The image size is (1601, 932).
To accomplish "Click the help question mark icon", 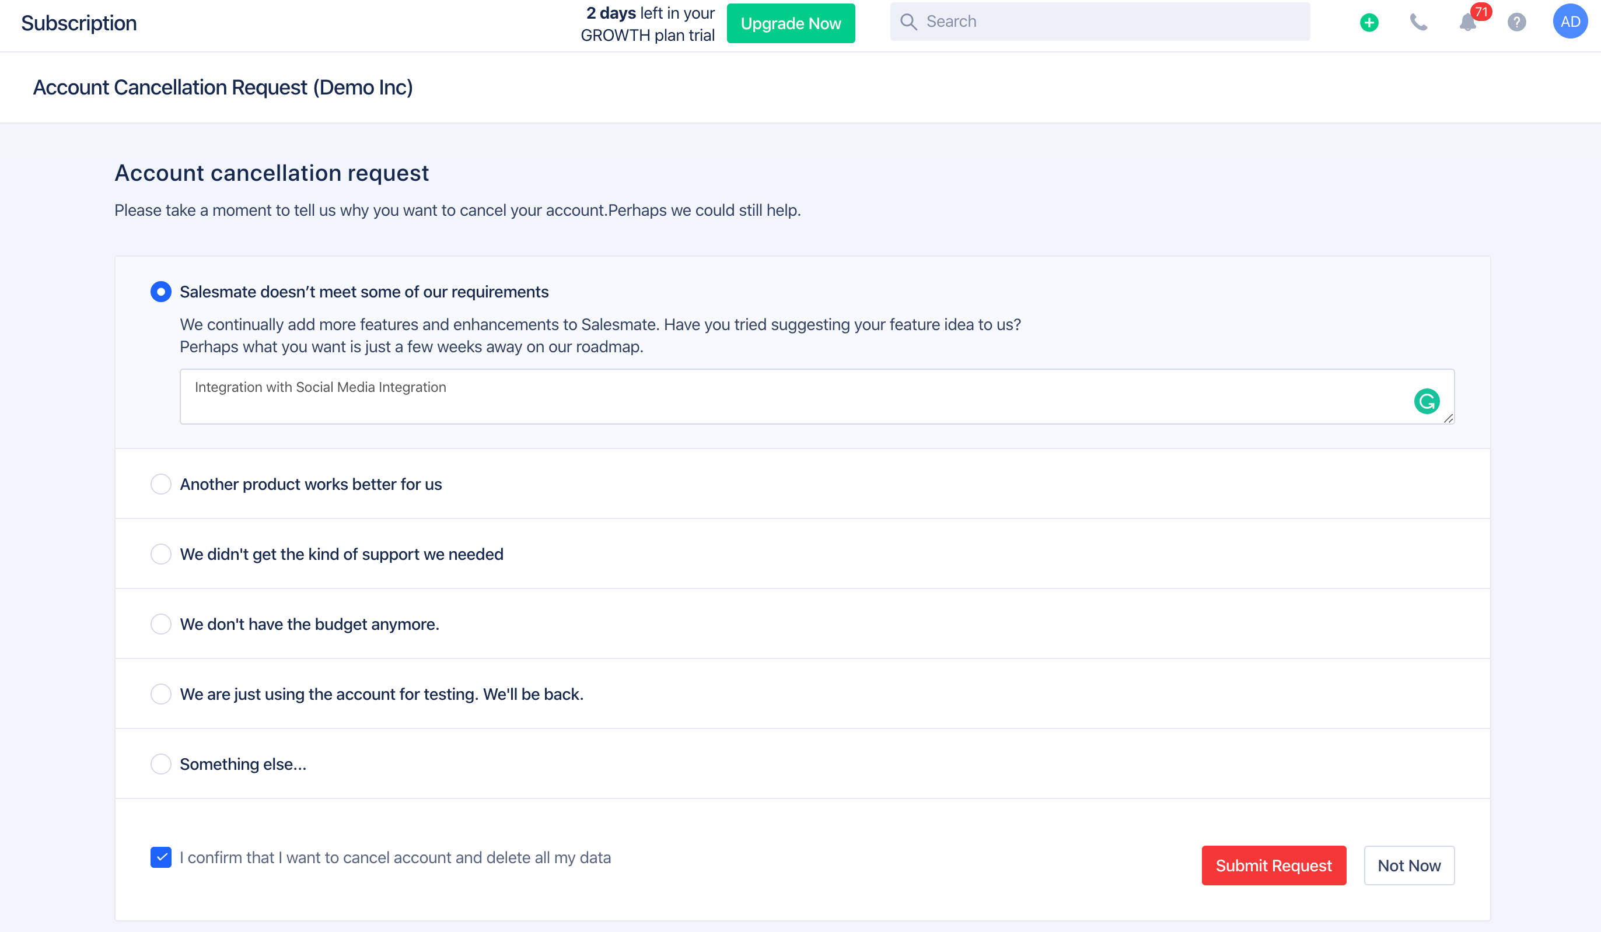I will [x=1516, y=23].
